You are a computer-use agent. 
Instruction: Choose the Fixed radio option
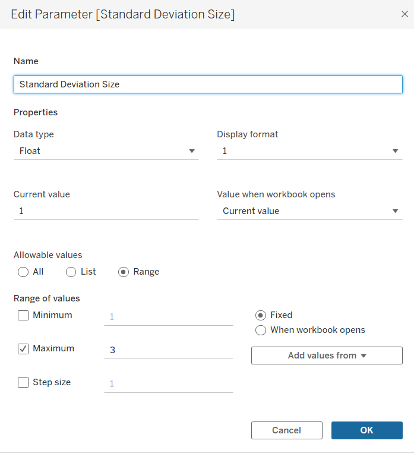260,315
